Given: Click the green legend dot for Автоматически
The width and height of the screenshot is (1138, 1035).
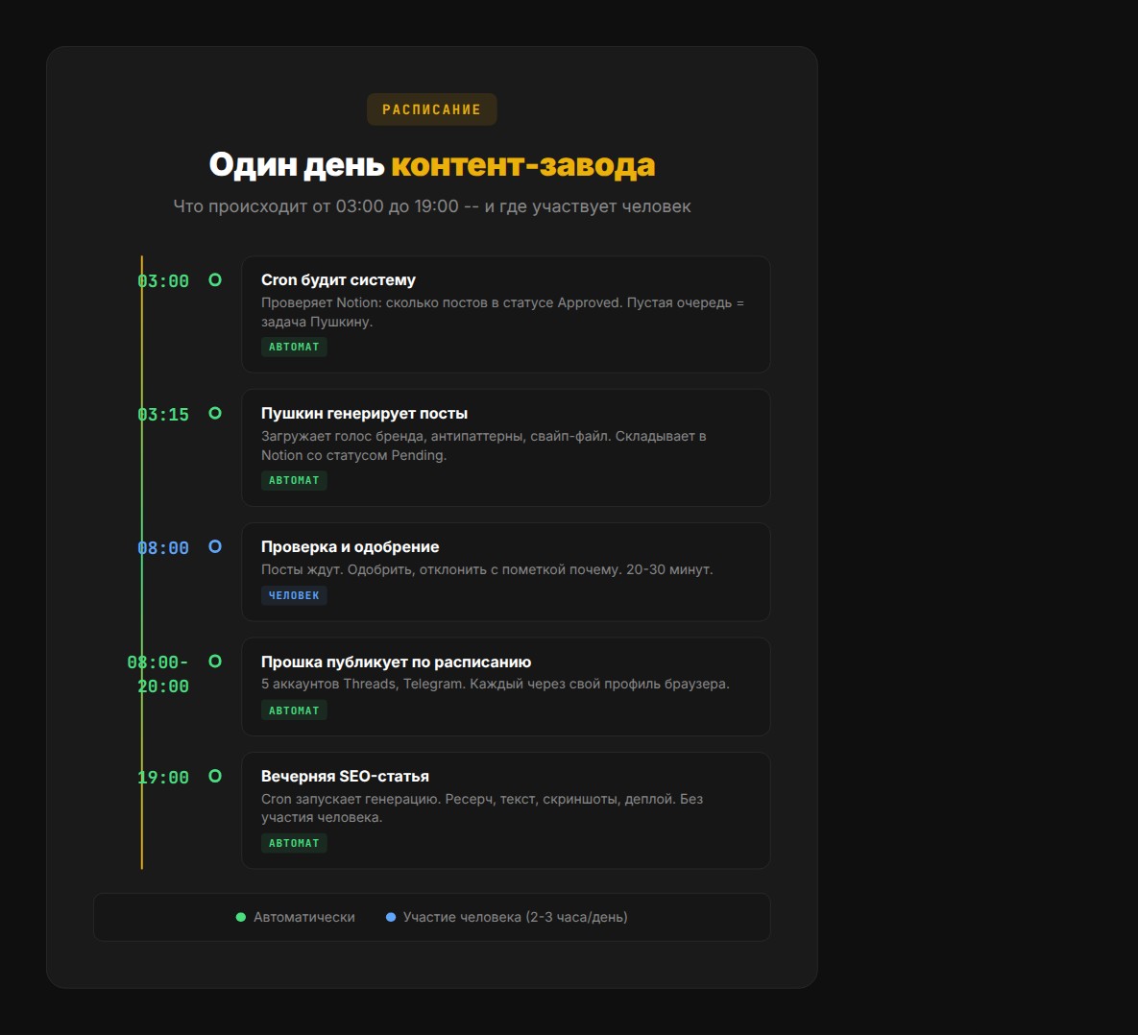Looking at the screenshot, I should click(x=241, y=918).
